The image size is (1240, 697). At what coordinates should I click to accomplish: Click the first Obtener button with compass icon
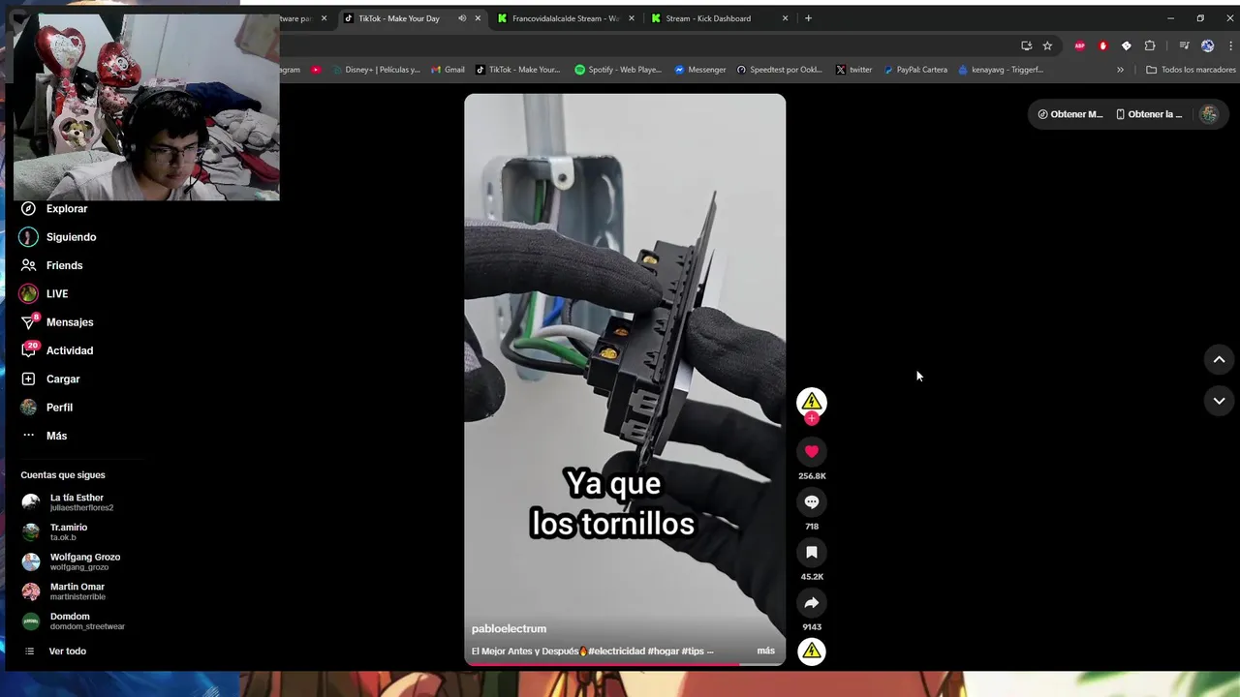pyautogui.click(x=1070, y=114)
